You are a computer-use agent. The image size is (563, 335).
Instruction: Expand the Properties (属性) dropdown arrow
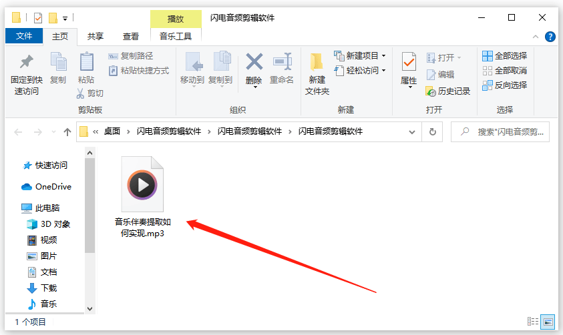409,87
